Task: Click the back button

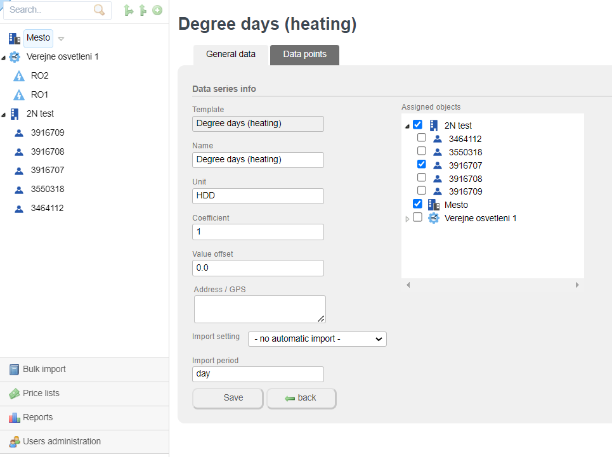Action: pyautogui.click(x=301, y=398)
